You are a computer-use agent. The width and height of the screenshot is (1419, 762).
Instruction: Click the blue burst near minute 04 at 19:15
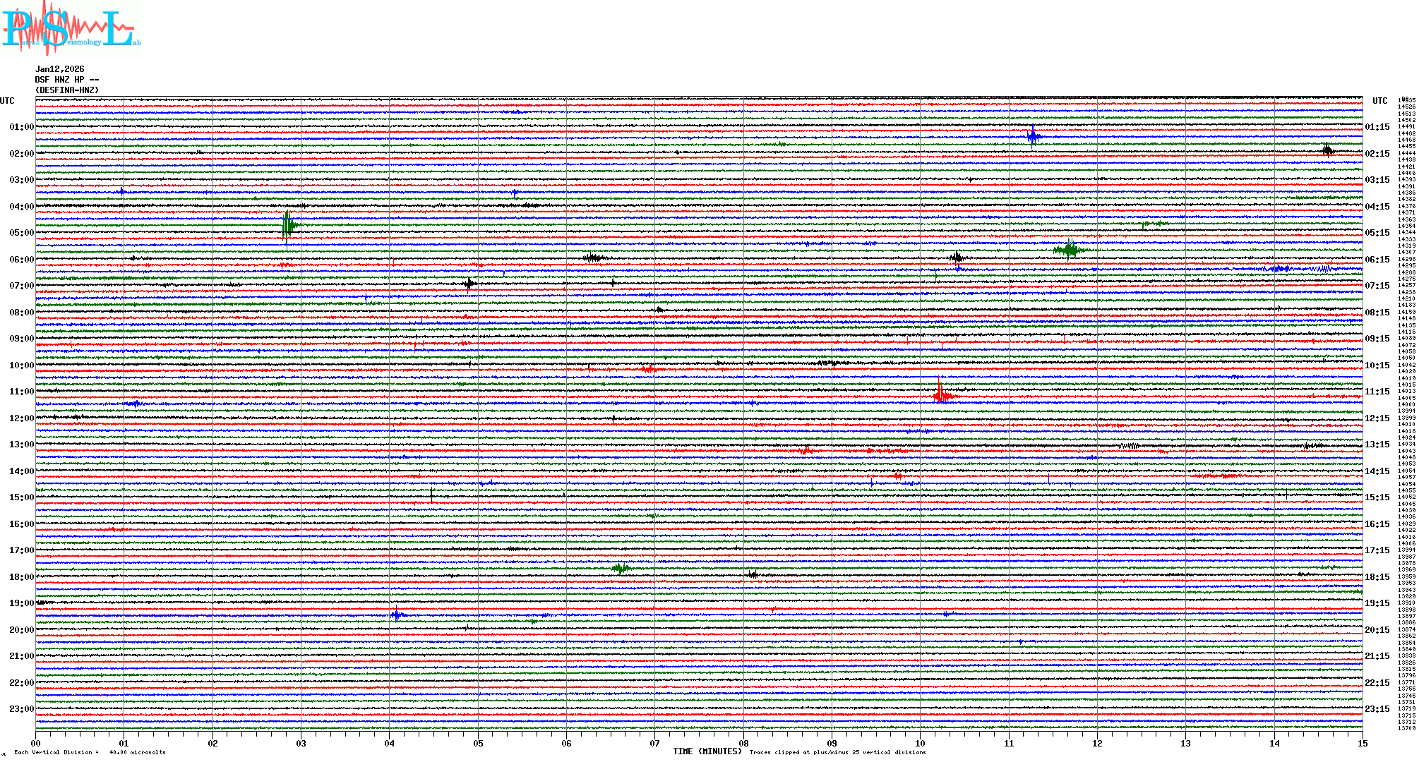(x=397, y=615)
